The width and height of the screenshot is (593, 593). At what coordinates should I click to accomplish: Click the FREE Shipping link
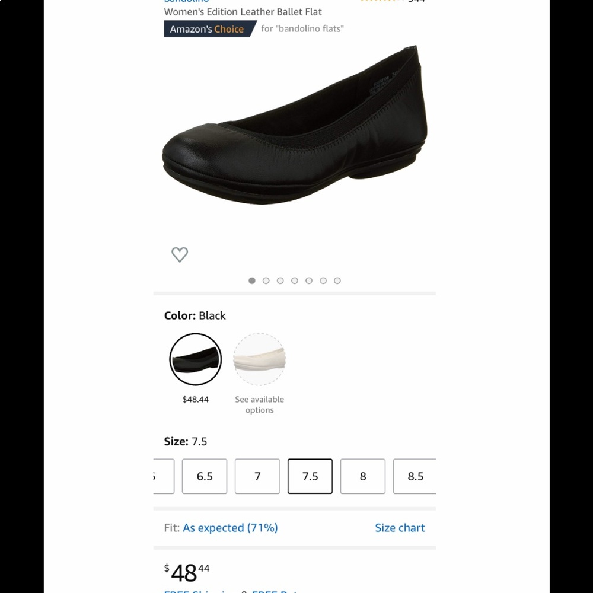[x=198, y=591]
